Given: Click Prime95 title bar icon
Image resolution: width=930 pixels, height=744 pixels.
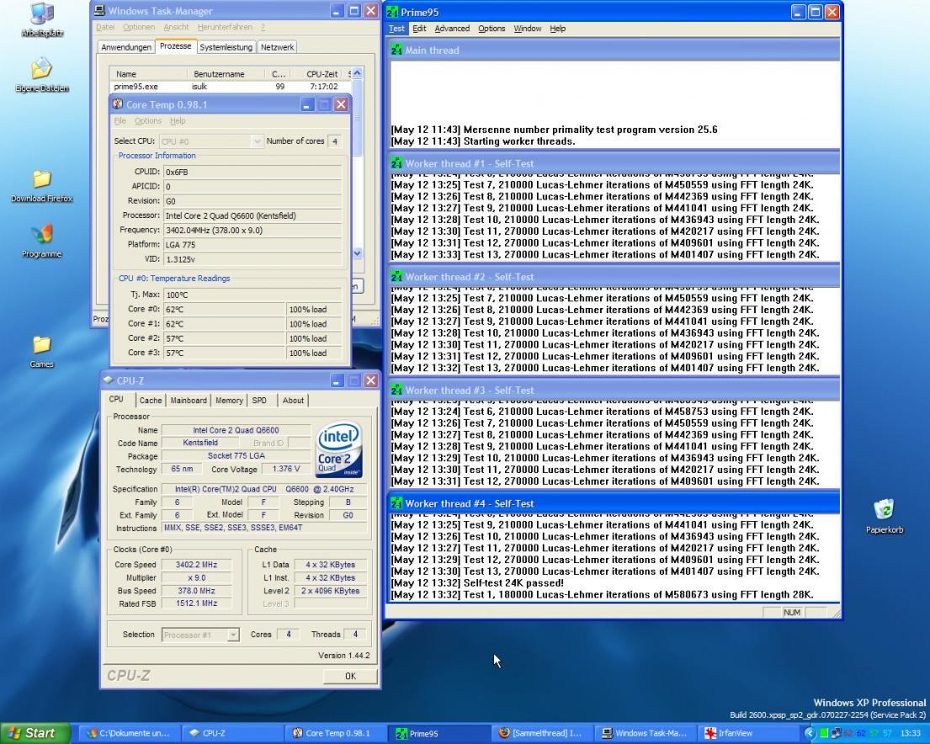Looking at the screenshot, I should tap(392, 12).
